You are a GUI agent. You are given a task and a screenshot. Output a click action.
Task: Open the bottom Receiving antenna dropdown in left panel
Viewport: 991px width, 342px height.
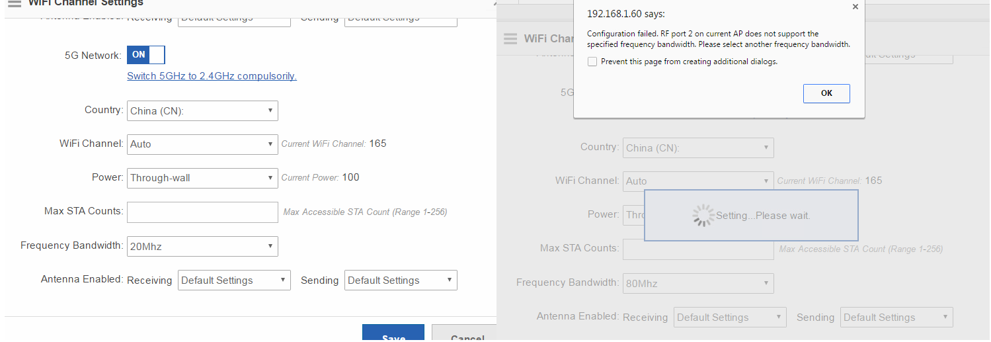(234, 280)
